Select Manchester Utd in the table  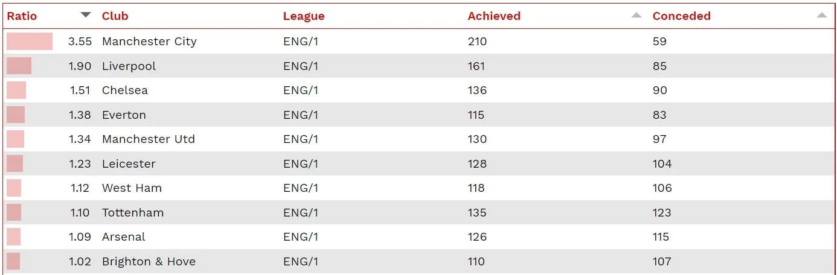[x=148, y=139]
